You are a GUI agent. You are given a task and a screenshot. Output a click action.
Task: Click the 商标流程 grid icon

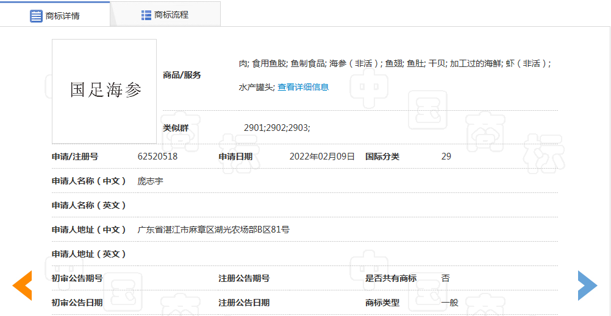[146, 15]
